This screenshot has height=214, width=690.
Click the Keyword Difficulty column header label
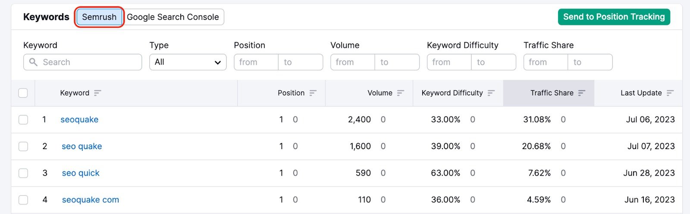coord(452,93)
